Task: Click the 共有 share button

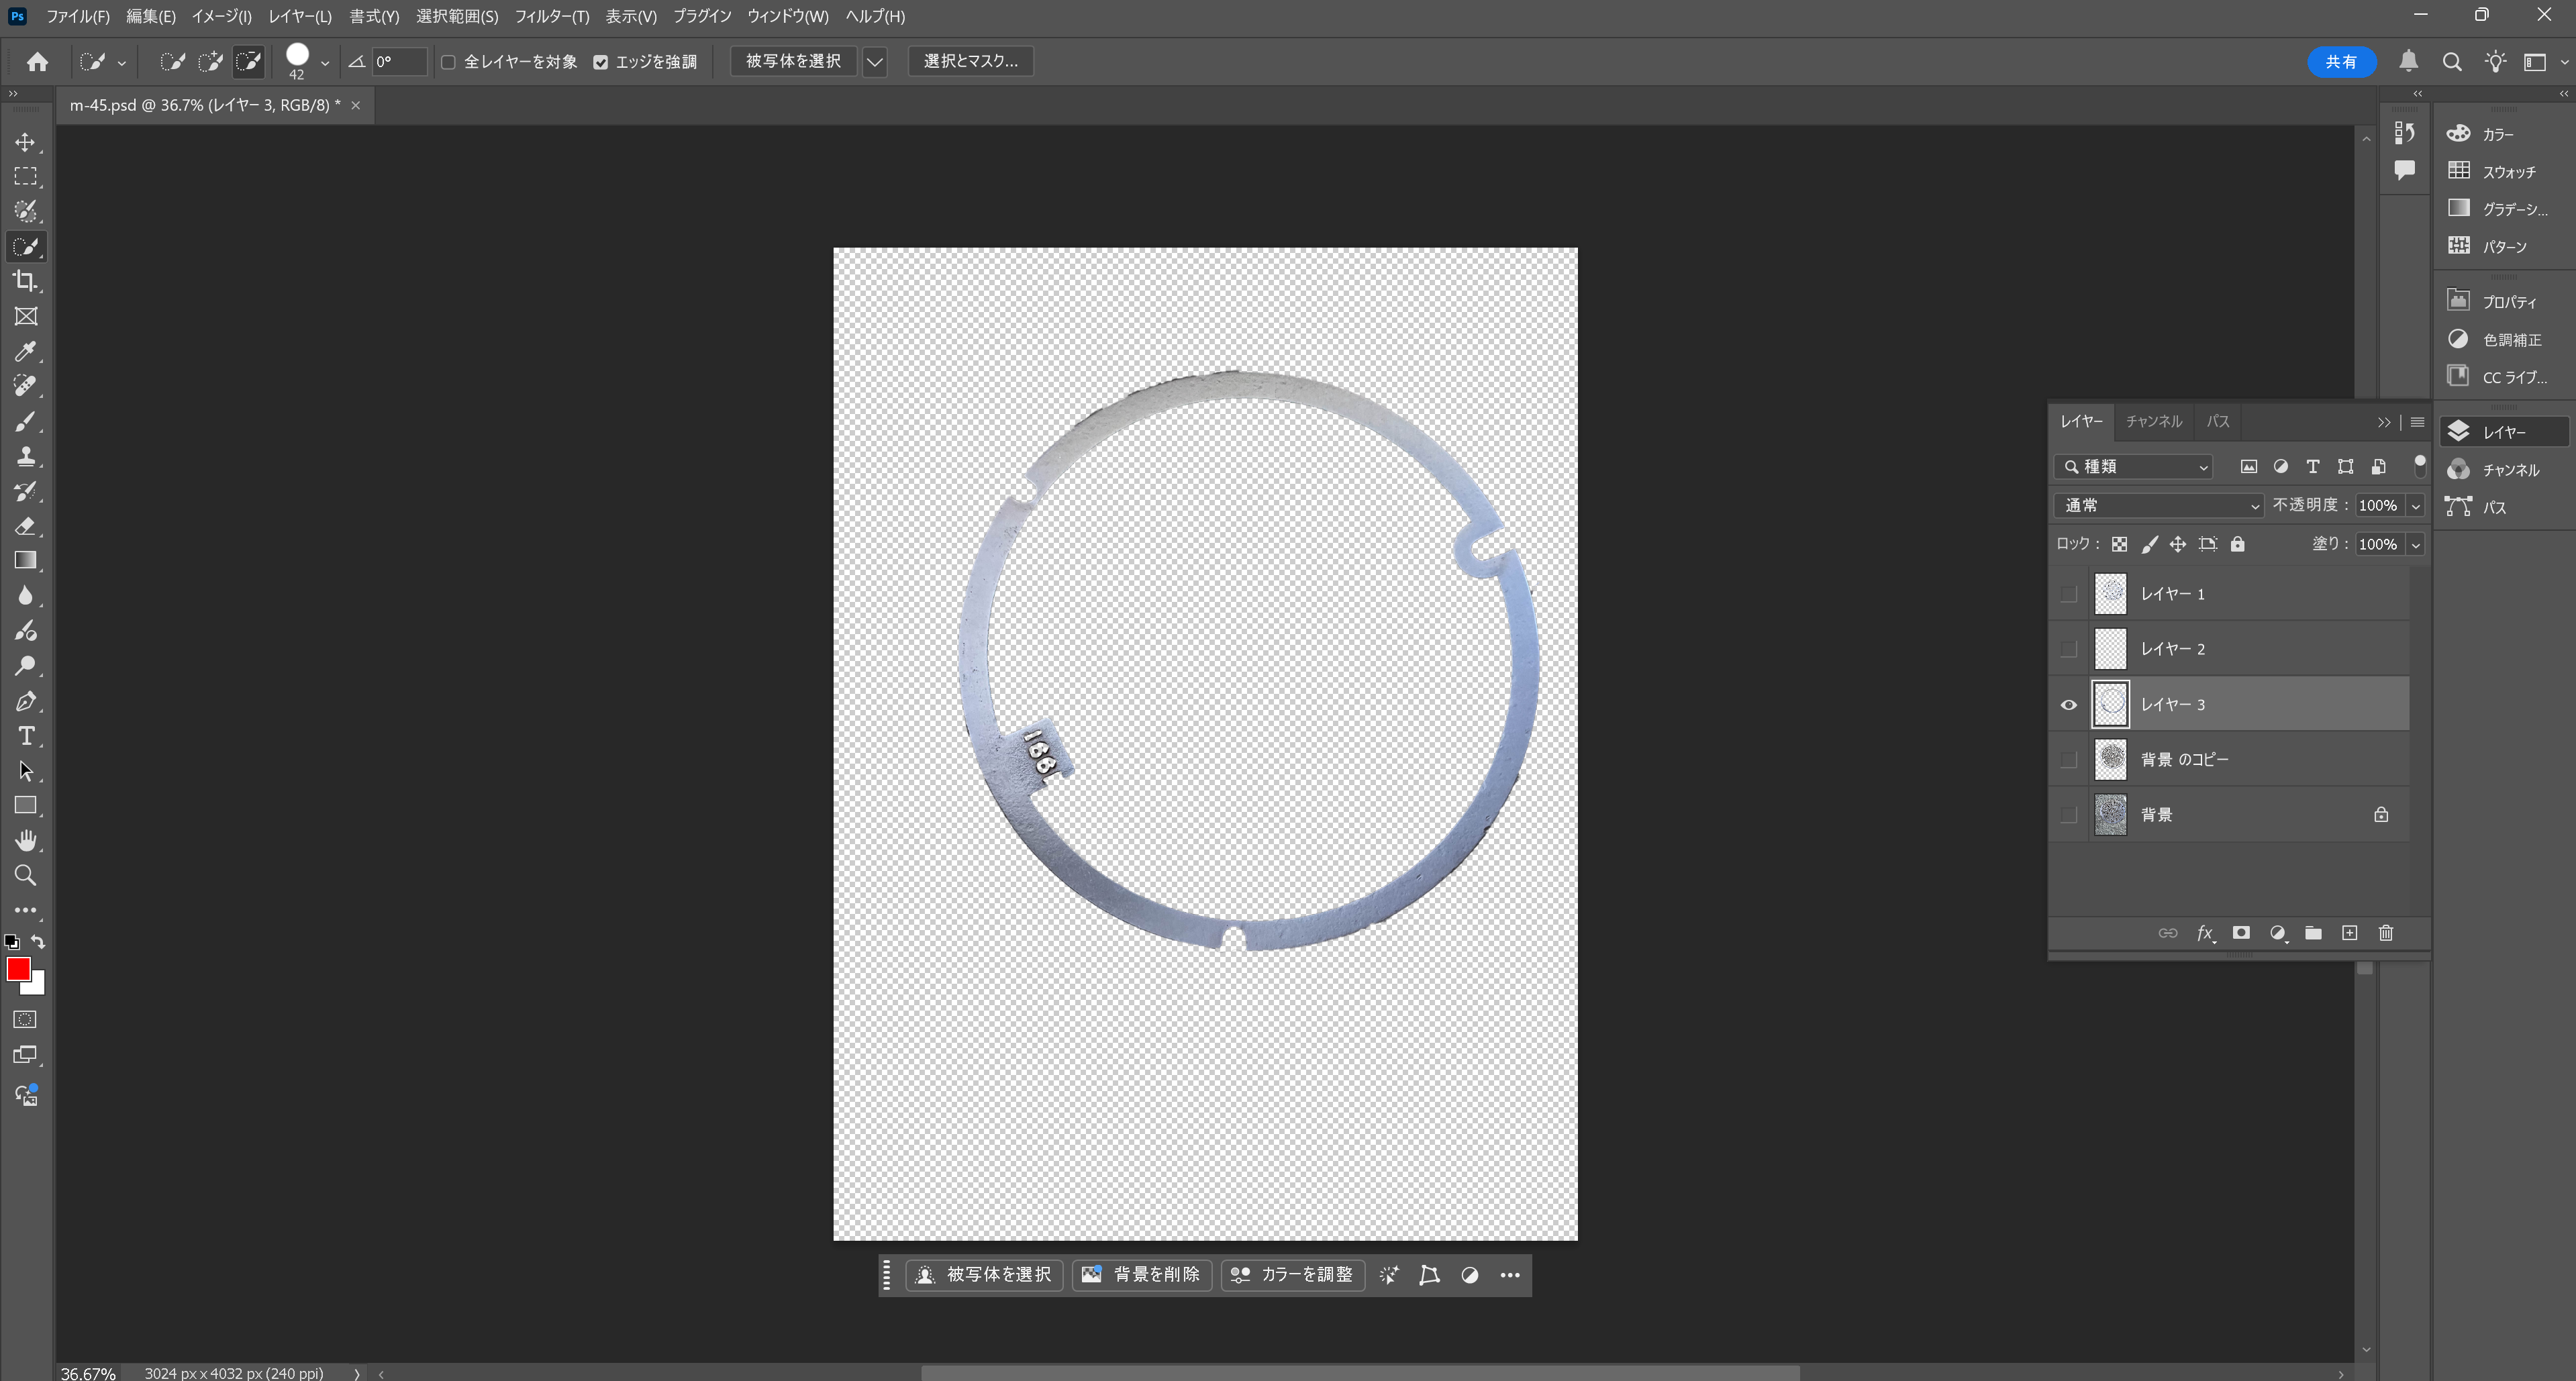Action: [x=2341, y=62]
